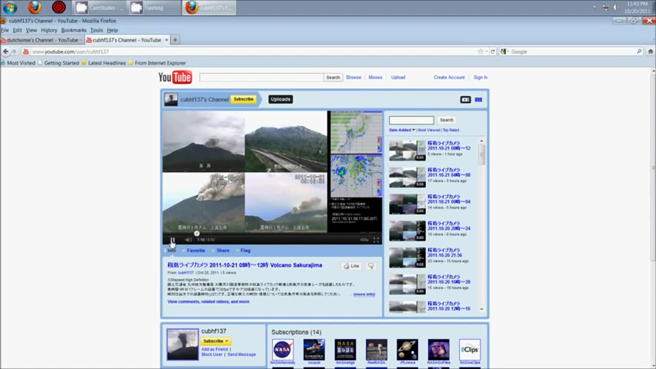Screen dimensions: 656x369
Task: Click the Search button next to YouTube search field
Action: point(333,77)
